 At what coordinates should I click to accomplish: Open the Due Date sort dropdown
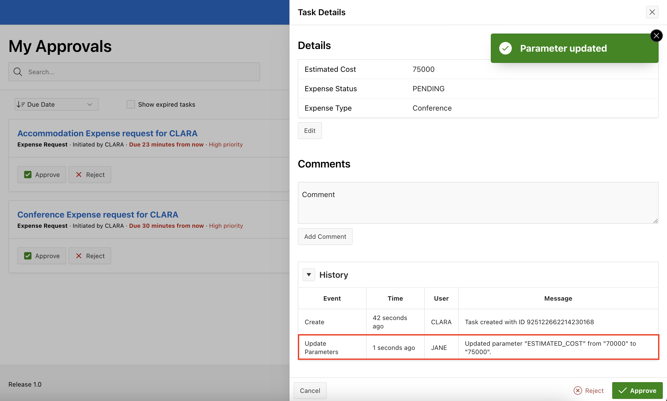point(56,104)
